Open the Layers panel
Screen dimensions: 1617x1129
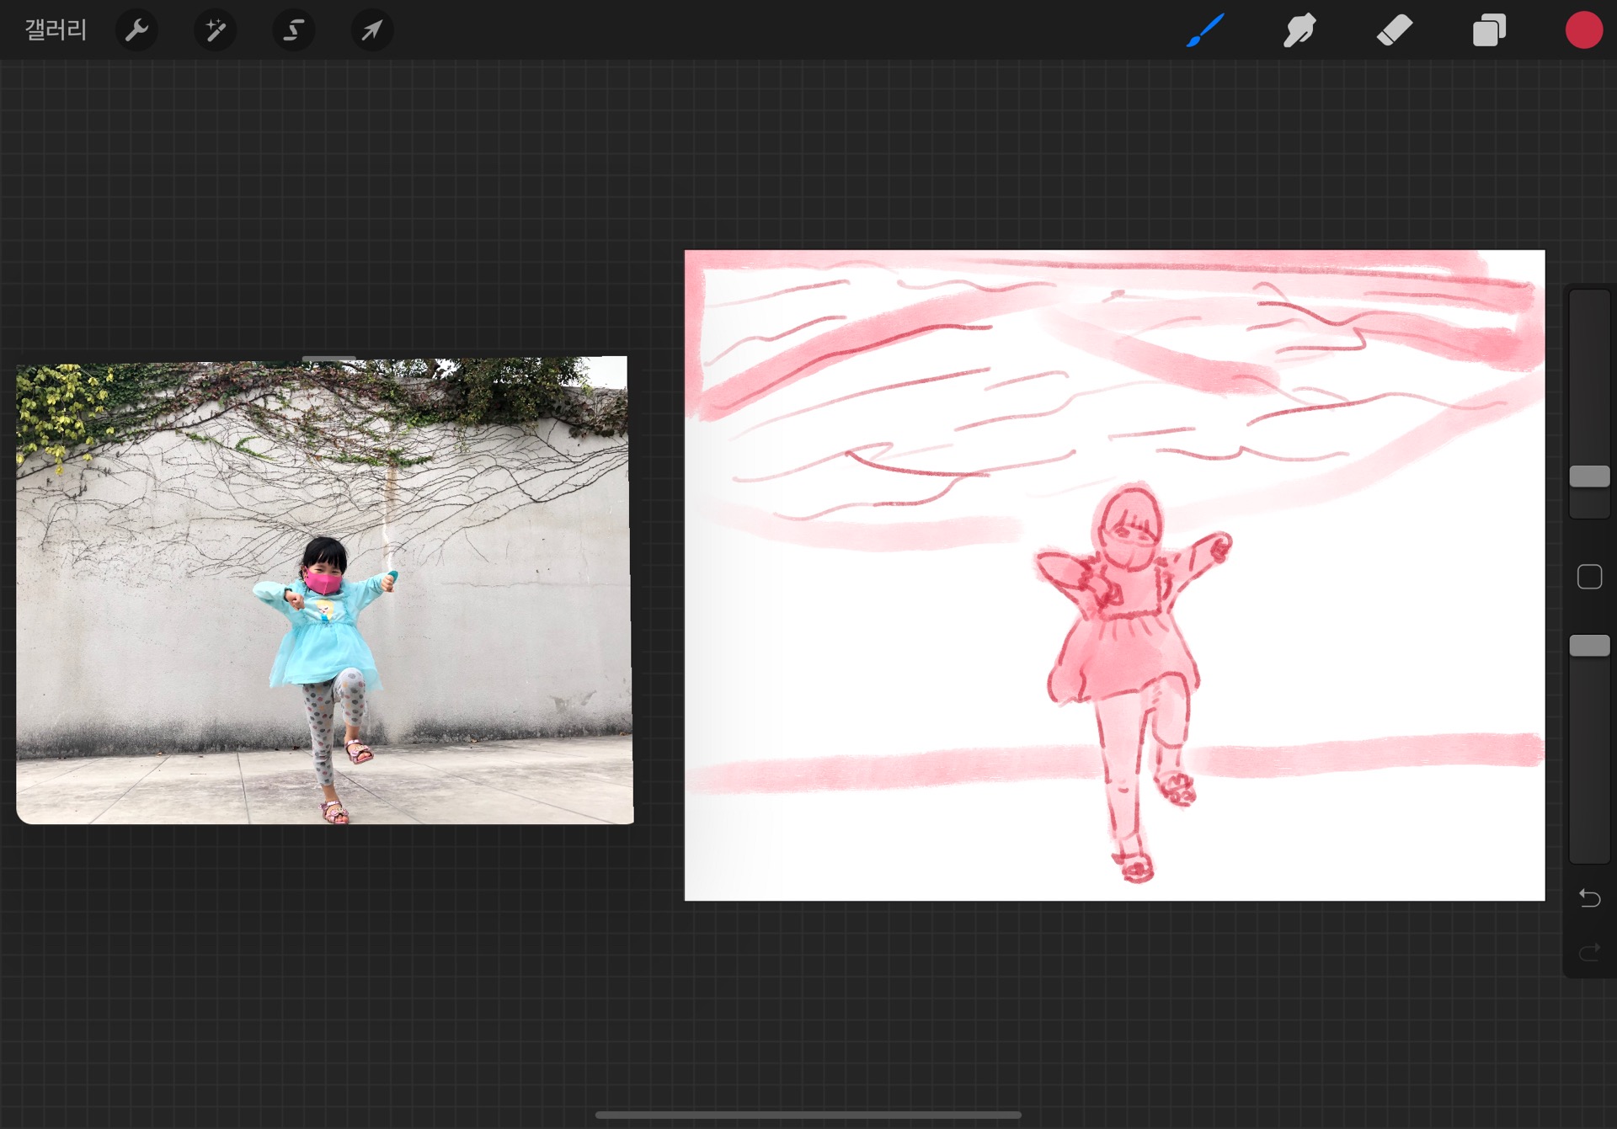click(x=1489, y=31)
